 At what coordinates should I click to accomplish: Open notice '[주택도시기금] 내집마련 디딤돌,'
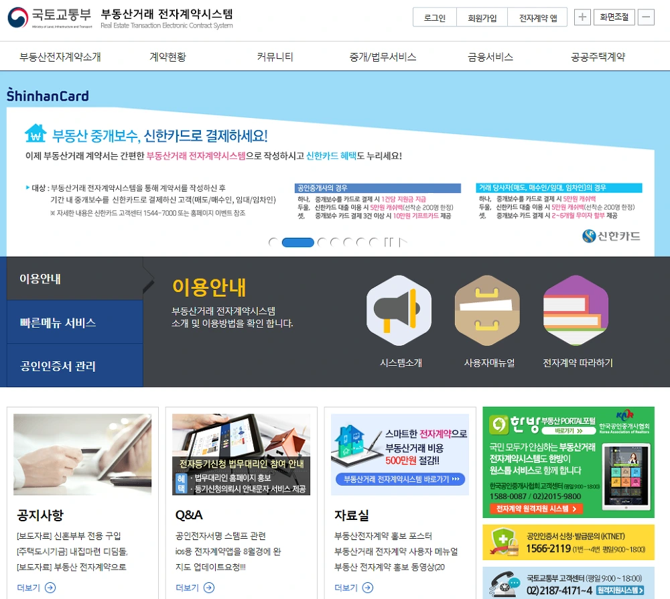72,551
